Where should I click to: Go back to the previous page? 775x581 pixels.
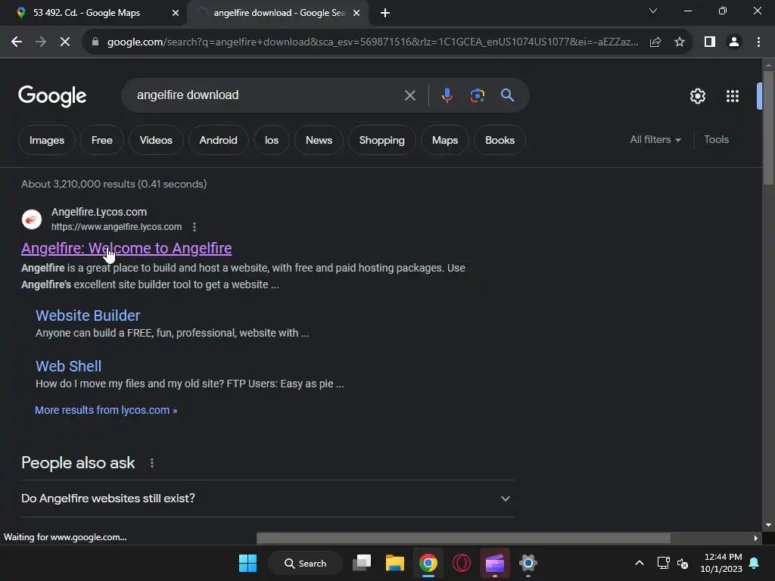17,42
